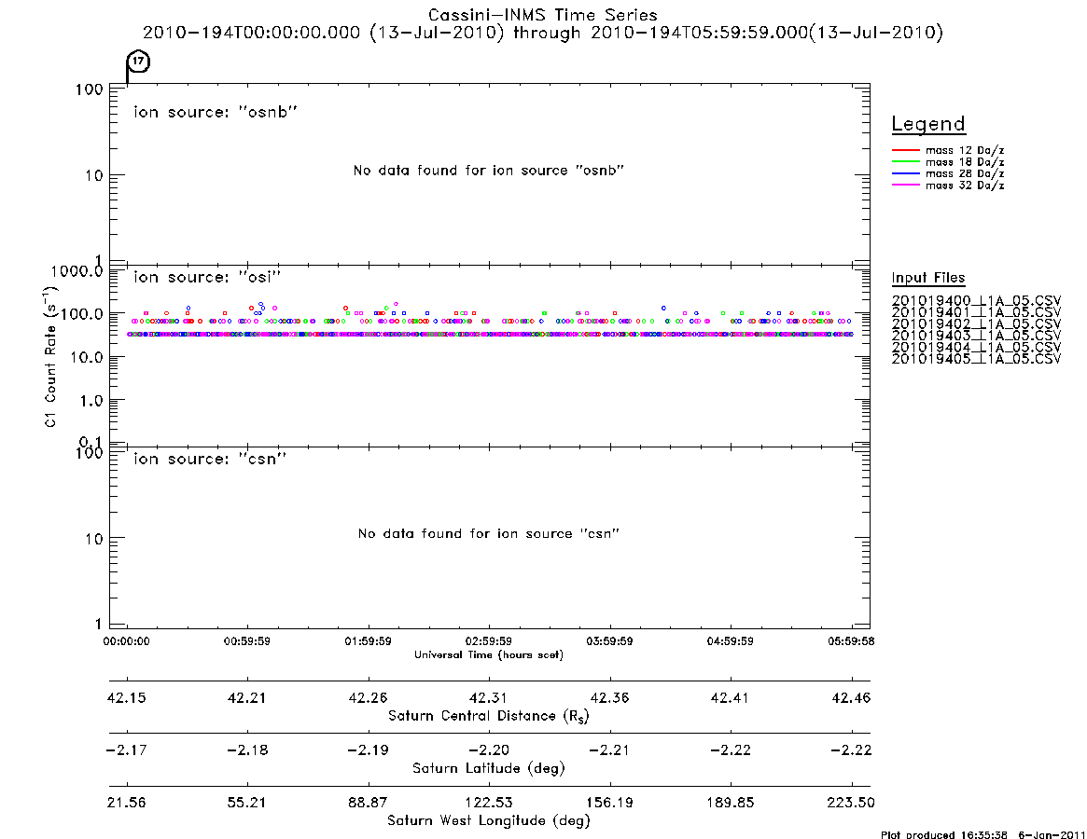Click time tick label 05:59:58
1087x839 pixels.
[x=851, y=641]
